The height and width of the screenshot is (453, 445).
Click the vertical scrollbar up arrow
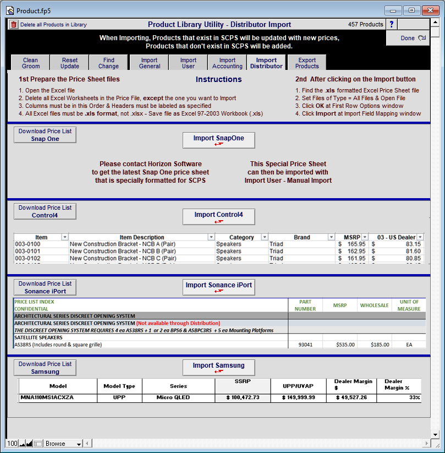click(x=435, y=22)
